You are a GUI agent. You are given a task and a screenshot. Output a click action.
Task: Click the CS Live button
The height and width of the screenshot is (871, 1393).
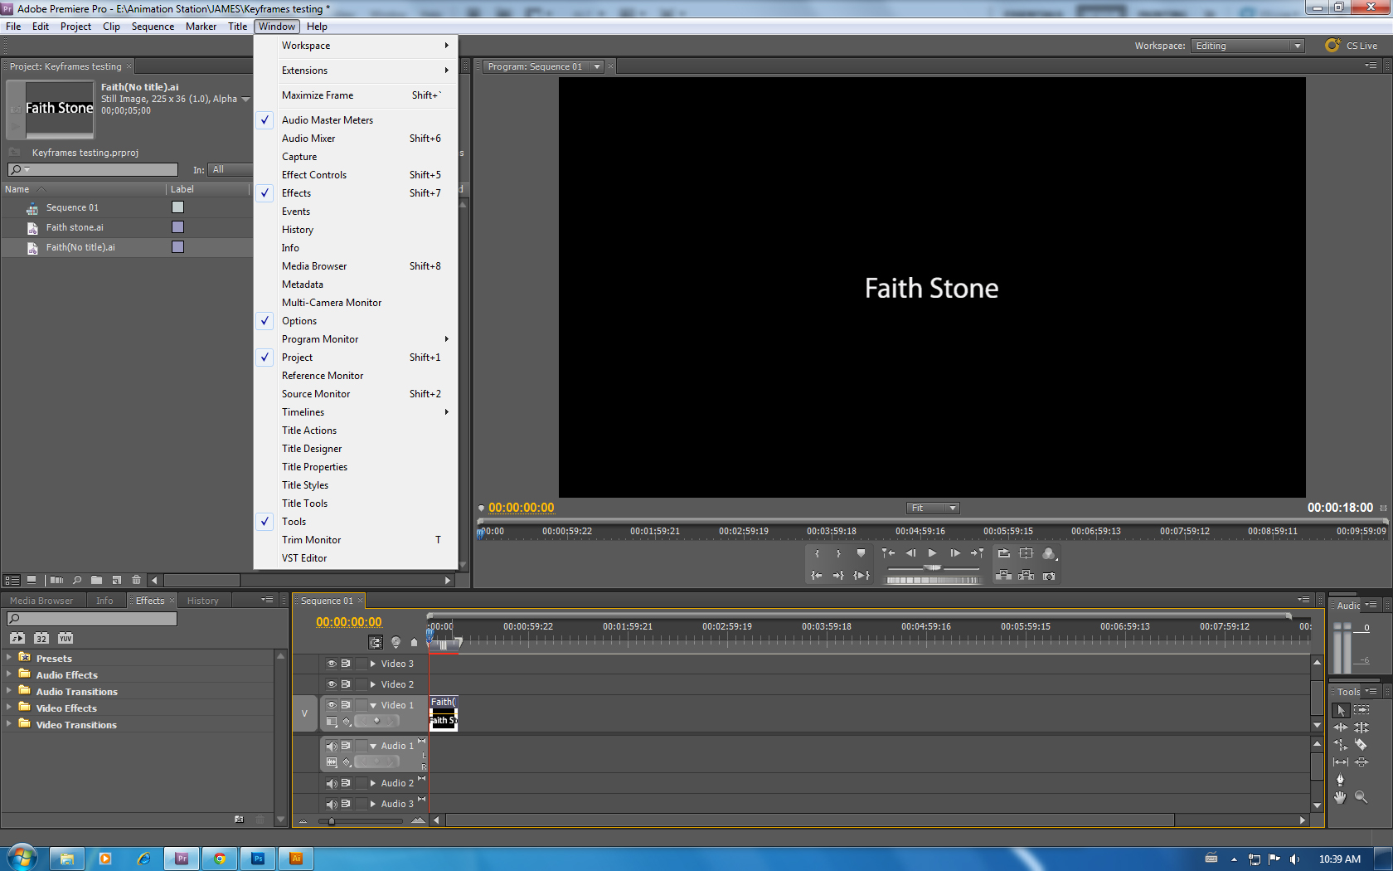pos(1352,46)
